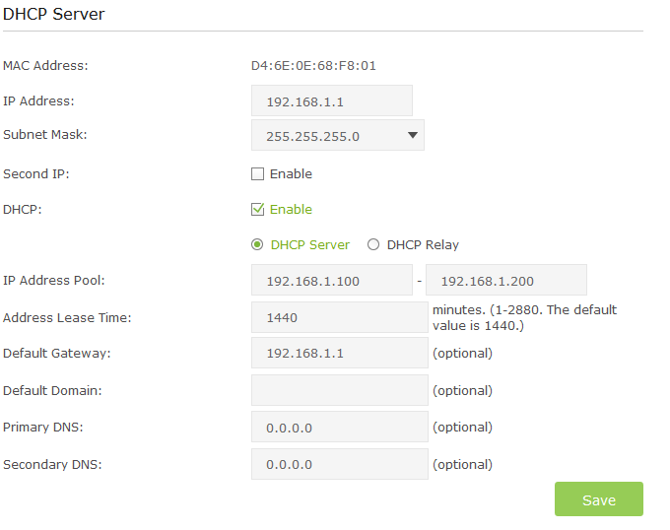The image size is (670, 530).
Task: Click the Save button
Action: (x=598, y=499)
